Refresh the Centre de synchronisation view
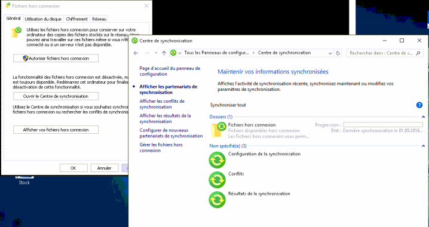The width and height of the screenshot is (429, 227). [338, 53]
